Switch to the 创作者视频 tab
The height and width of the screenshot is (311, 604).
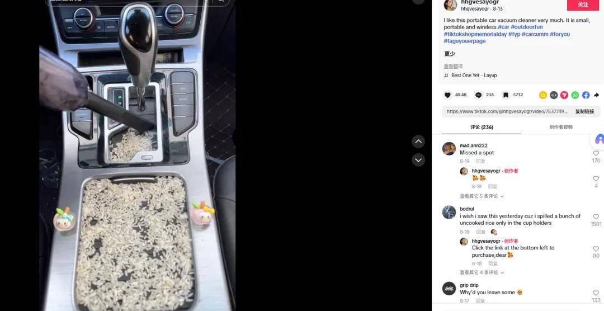point(561,127)
